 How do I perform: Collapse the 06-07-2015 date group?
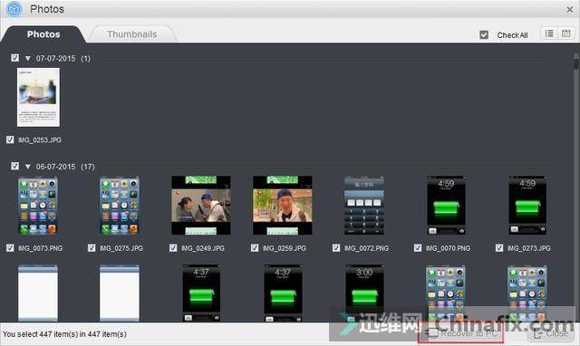[x=28, y=167]
